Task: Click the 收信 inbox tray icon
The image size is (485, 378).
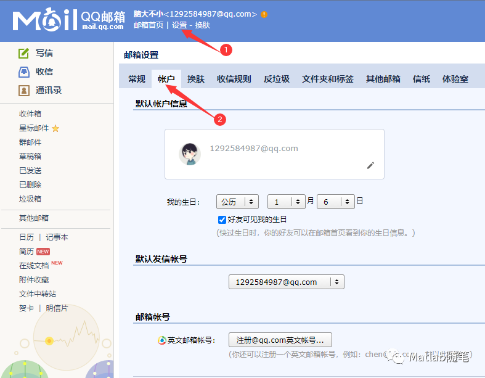Action: click(x=24, y=72)
